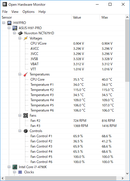Collapse the Temperatures section
This screenshot has height=181, width=130.
click(20, 74)
